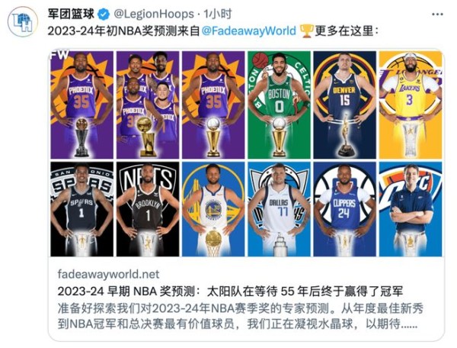Select the Boston Celtics number 0 panel
457x348 pixels.
(x=280, y=105)
